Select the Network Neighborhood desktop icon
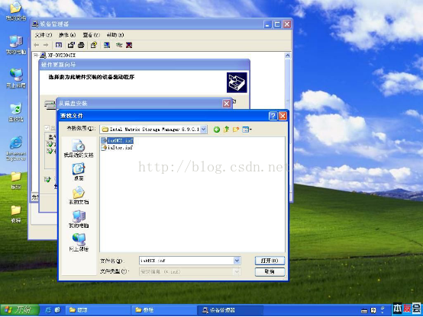Image resolution: width=423 pixels, height=317 pixels. coord(16,78)
